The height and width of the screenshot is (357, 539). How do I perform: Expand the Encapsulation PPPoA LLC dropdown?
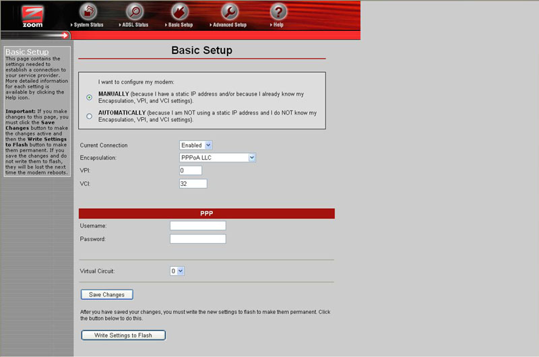[x=218, y=158]
